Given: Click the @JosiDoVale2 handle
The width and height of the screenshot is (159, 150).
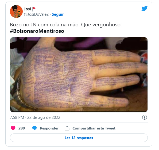Looking at the screenshot, I should [36, 14].
